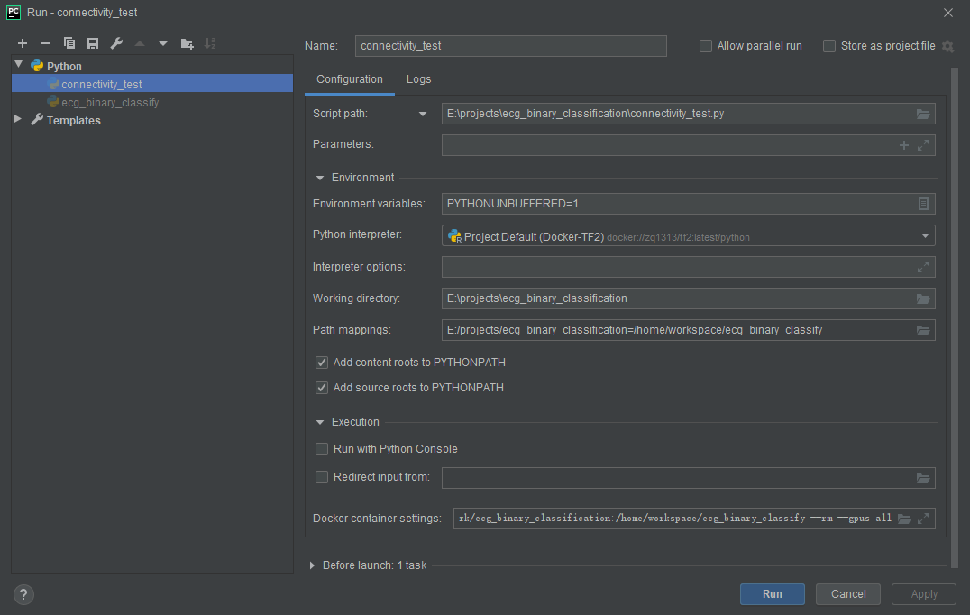Viewport: 970px width, 615px height.
Task: Enable Run with Python Console
Action: (322, 448)
